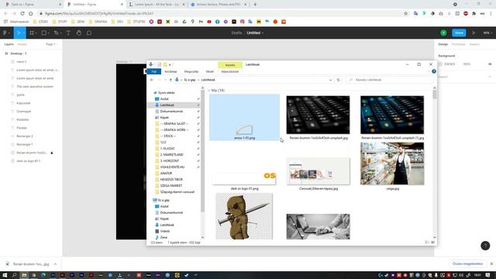The height and width of the screenshot is (279, 496).
Task: Select the Move tool in Figma toolbar
Action: [x=19, y=33]
